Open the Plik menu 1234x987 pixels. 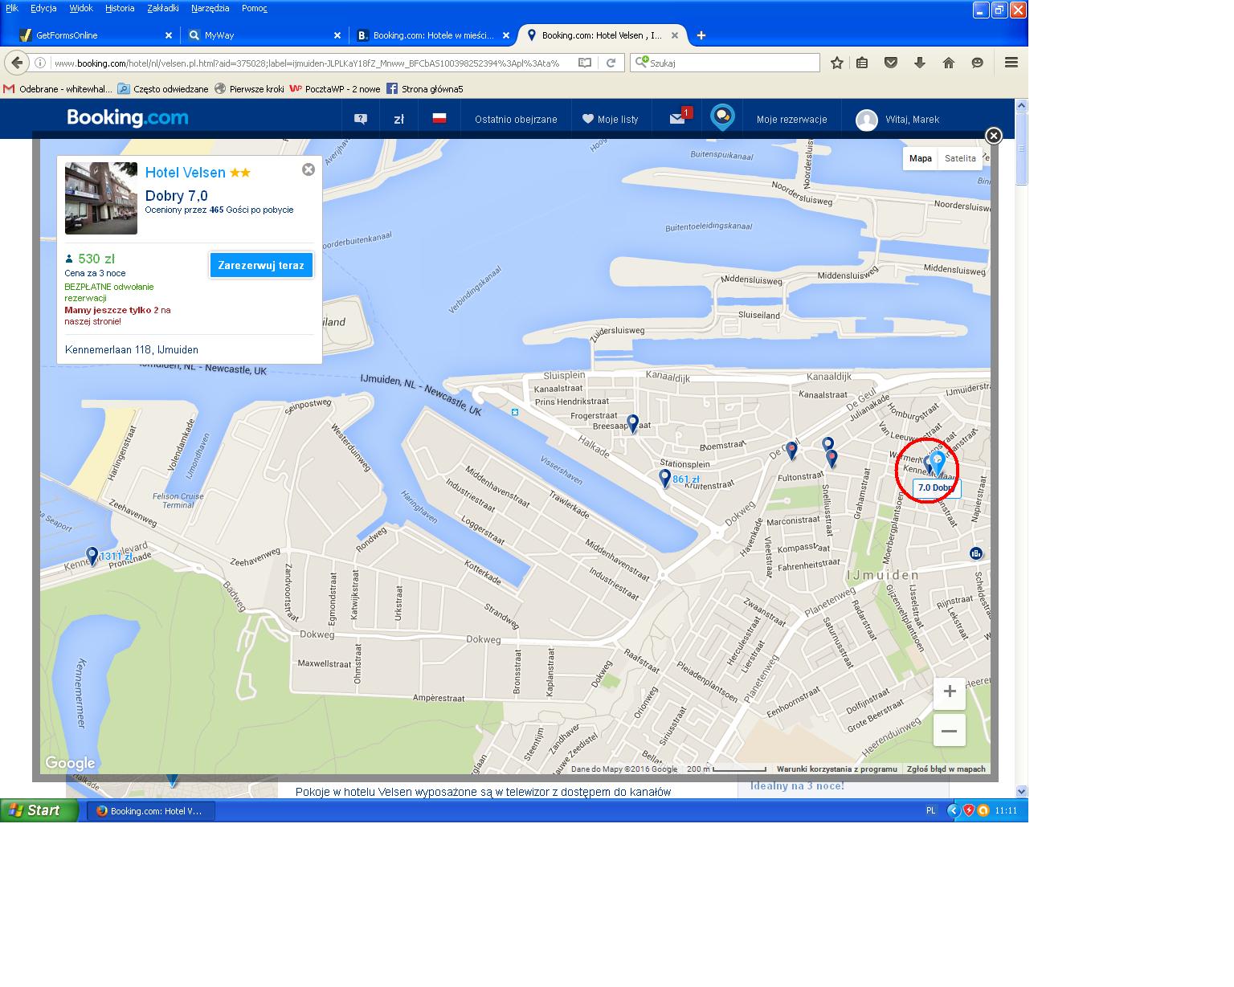12,8
